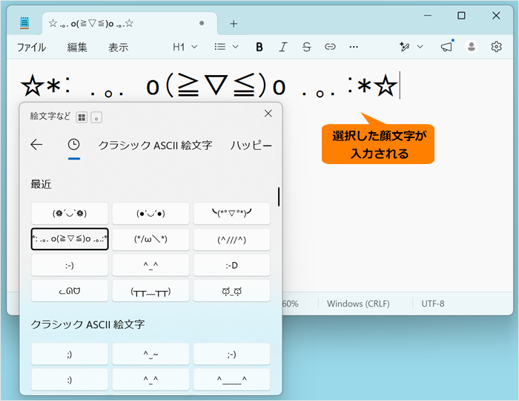Select the recent clock tab
519x401 pixels.
click(x=74, y=145)
